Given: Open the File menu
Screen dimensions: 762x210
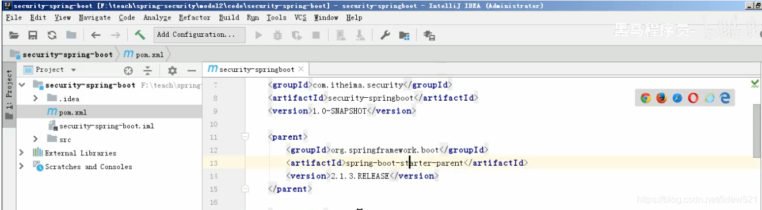Looking at the screenshot, I should tap(14, 18).
